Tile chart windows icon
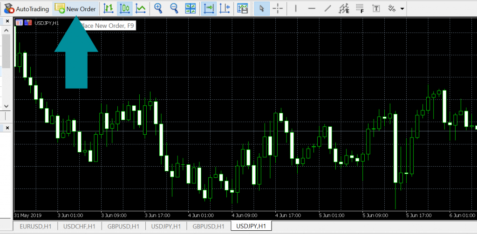The width and height of the screenshot is (477, 234). [x=191, y=9]
